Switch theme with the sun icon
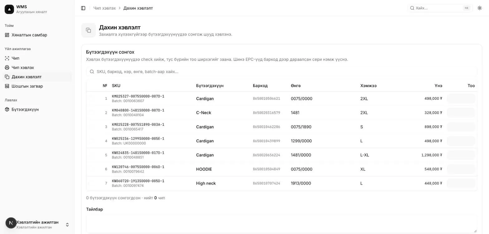 [x=480, y=8]
